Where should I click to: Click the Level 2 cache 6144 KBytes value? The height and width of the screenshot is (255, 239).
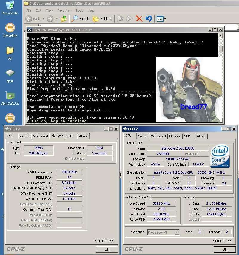[216, 214]
